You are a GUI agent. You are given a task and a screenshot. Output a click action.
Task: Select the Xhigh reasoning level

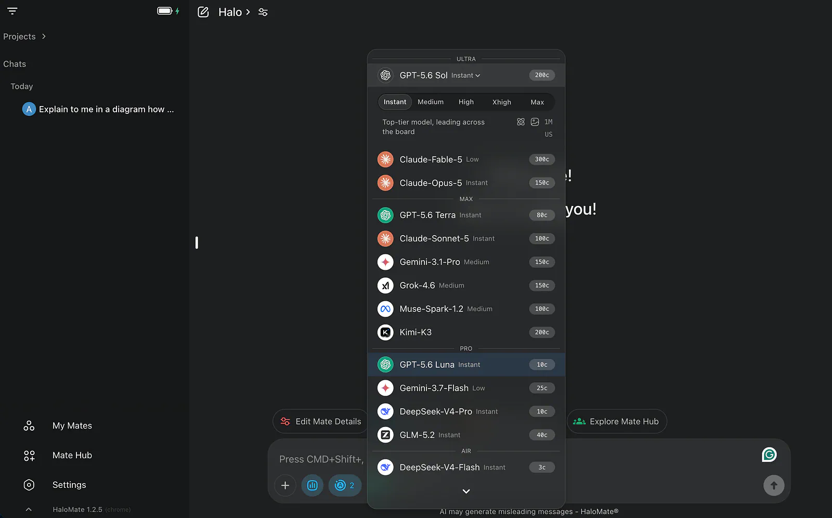tap(502, 102)
